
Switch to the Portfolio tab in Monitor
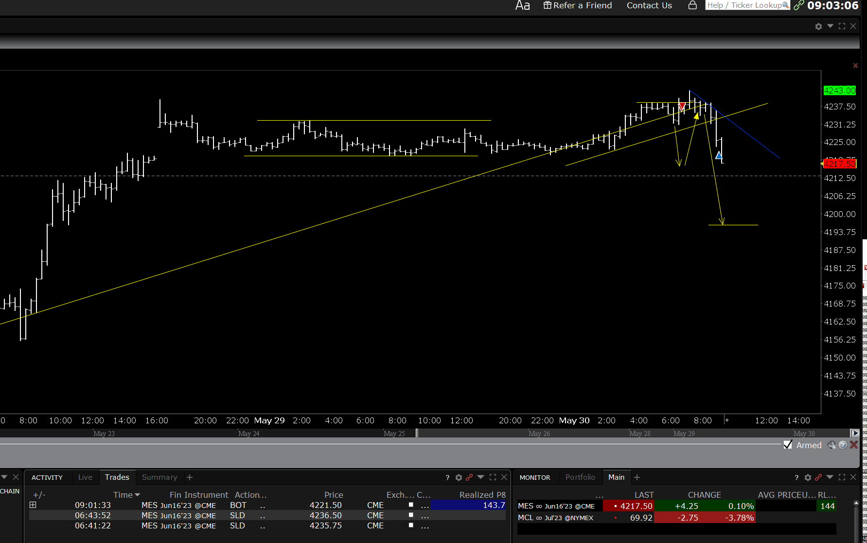580,477
